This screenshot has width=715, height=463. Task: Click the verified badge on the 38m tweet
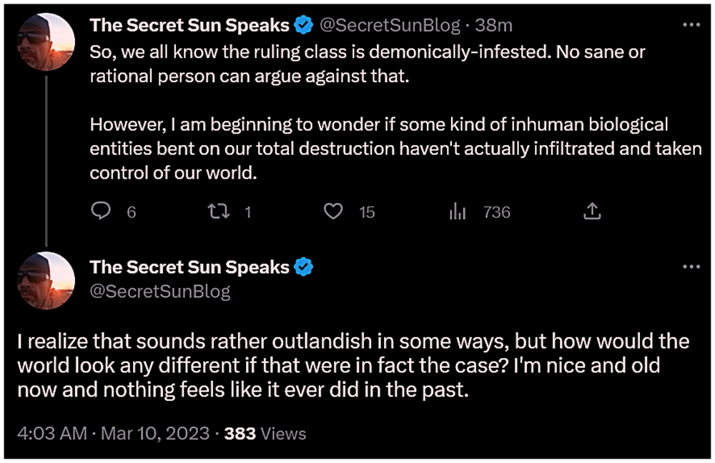click(304, 26)
